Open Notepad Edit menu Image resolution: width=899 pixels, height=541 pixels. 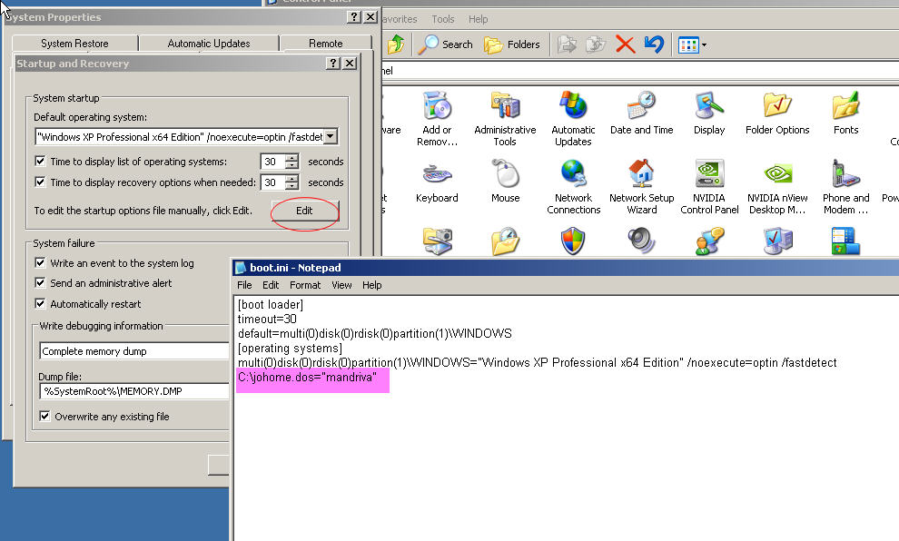tap(271, 285)
